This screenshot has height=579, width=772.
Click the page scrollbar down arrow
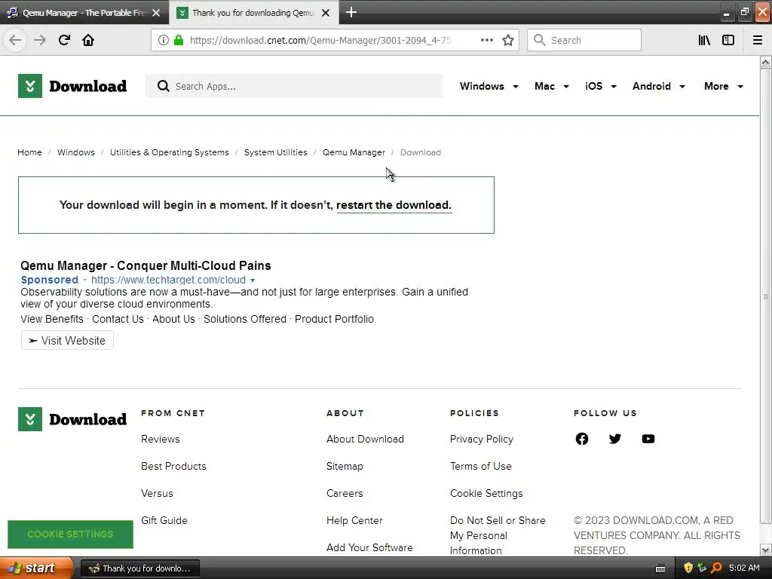point(766,550)
